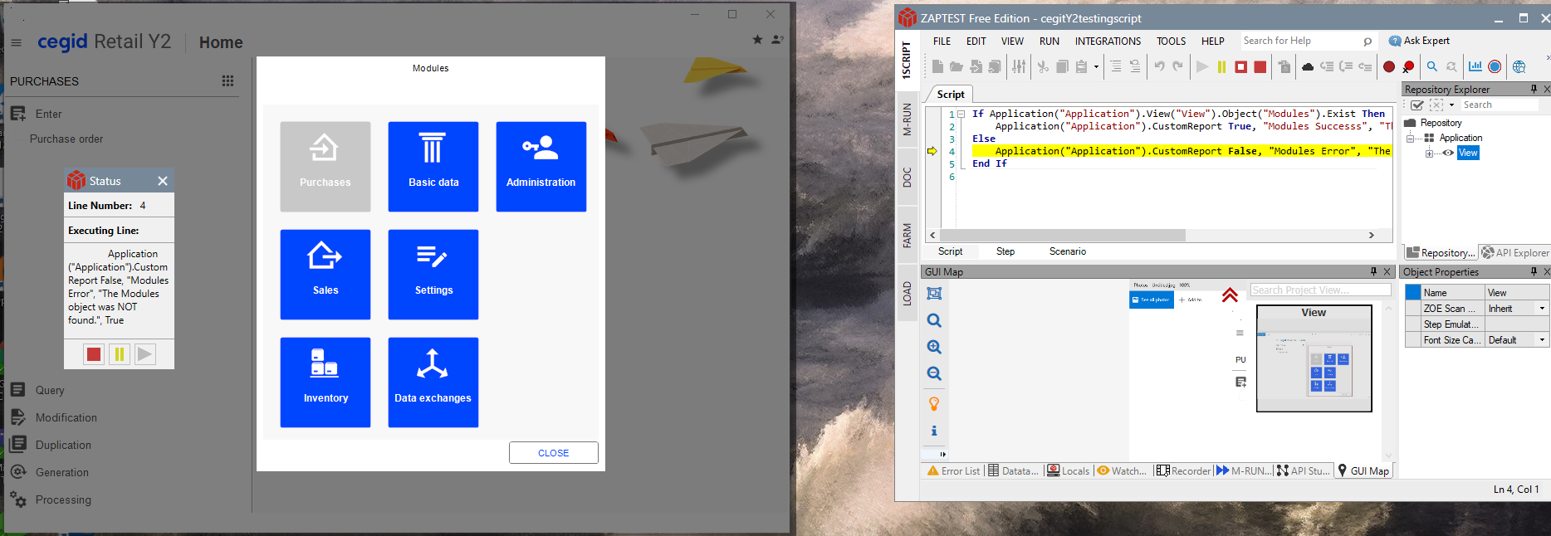Open the Paste dropdown arrow in ZAPTEST toolbar
The width and height of the screenshot is (1551, 536).
click(1096, 67)
